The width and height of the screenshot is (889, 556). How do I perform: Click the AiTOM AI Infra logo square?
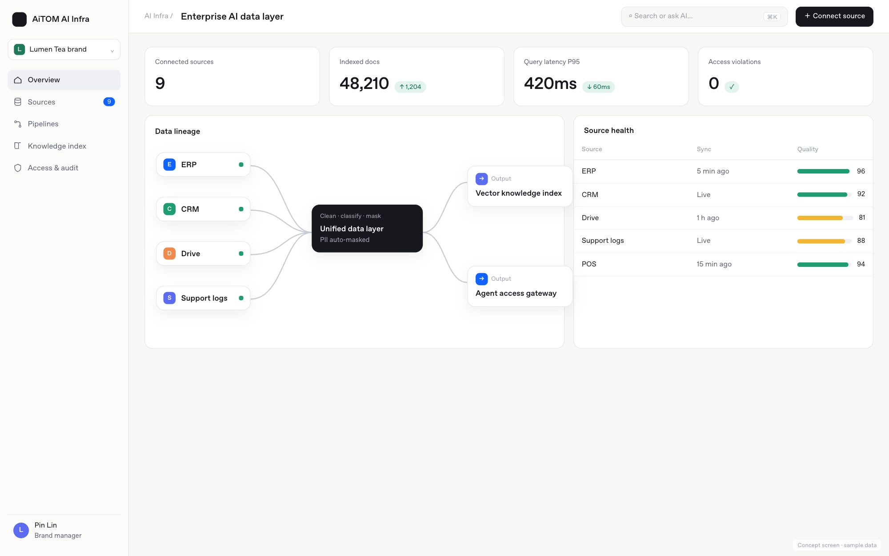pyautogui.click(x=19, y=19)
